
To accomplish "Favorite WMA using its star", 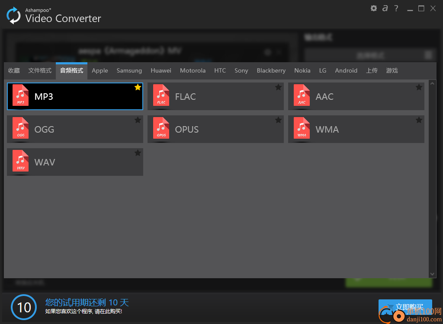I will coord(419,120).
